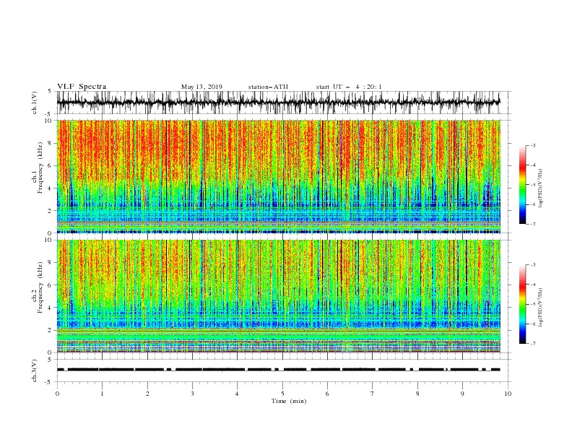
Task: Click the ch.2 colorbar "log(PSD)(V²/Hz)" label
Action: tap(541, 307)
